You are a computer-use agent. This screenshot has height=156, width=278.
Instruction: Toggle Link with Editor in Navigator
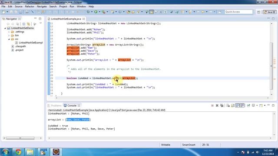pos(28,24)
